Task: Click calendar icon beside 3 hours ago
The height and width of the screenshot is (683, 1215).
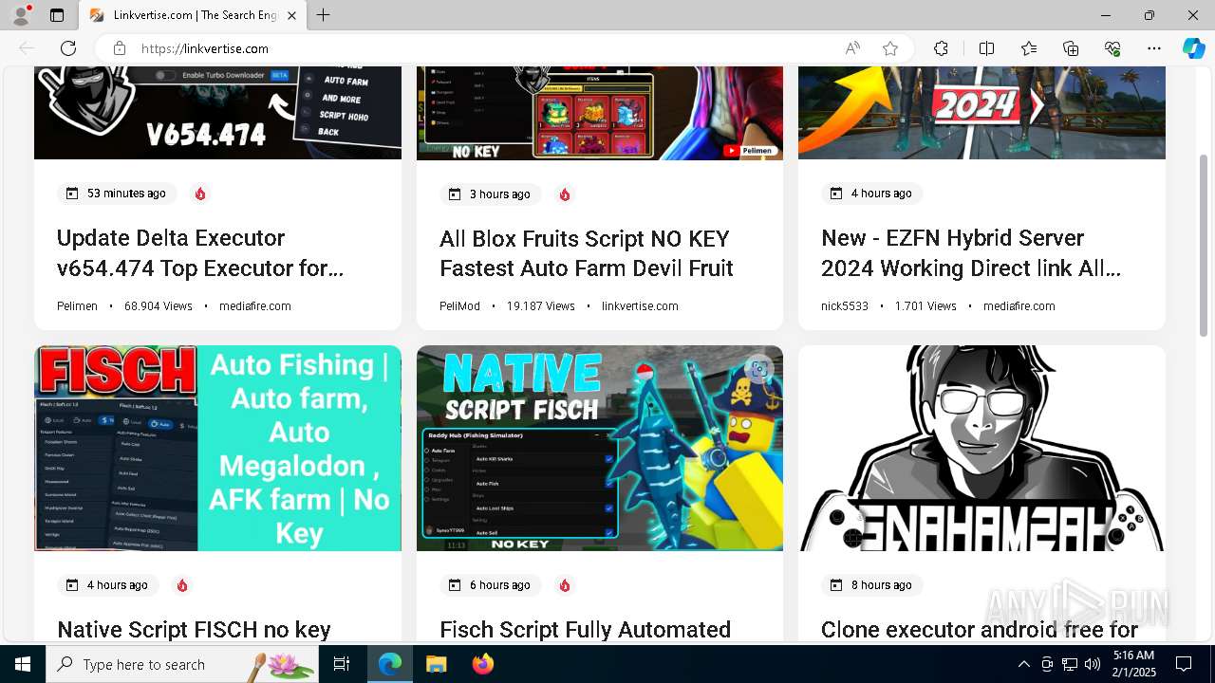Action: point(455,194)
